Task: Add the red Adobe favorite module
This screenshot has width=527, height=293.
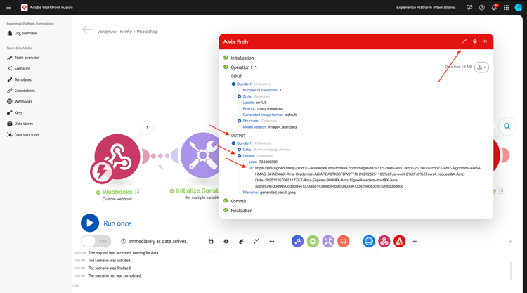Action: [x=399, y=241]
